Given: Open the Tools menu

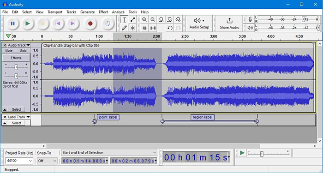Looking at the screenshot, I should [x=133, y=12].
